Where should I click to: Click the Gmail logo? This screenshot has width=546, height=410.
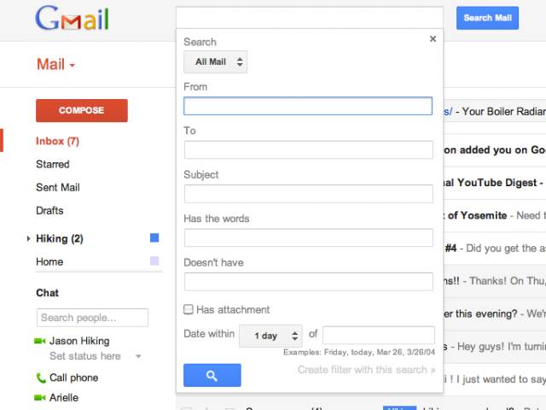(x=72, y=18)
